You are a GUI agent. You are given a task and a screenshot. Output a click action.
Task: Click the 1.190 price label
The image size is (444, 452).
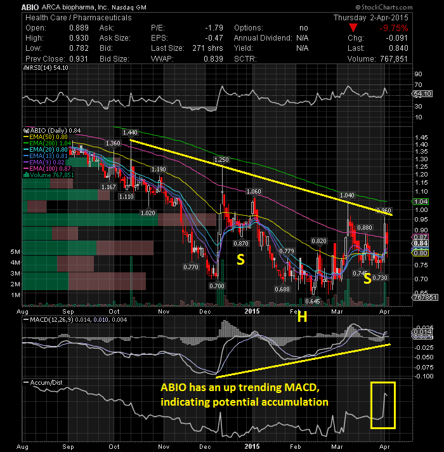coord(159,169)
